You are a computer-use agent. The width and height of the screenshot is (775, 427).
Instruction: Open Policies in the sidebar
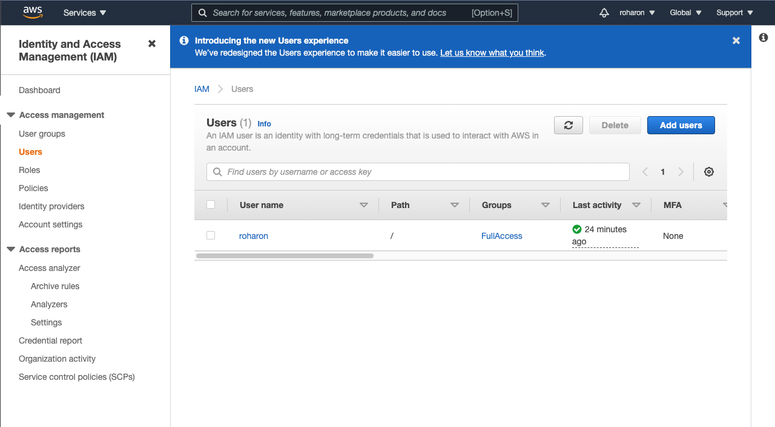(x=33, y=188)
